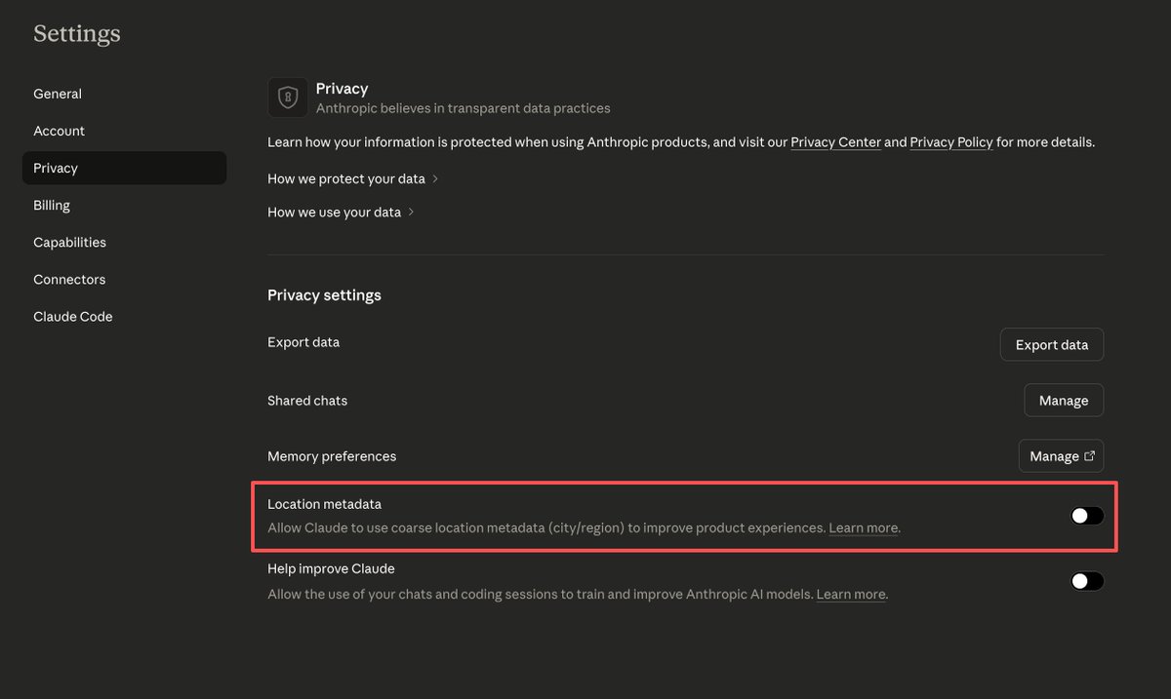Click 'Anthropic believes in transparent data practices' text
The width and height of the screenshot is (1171, 699).
pos(463,108)
